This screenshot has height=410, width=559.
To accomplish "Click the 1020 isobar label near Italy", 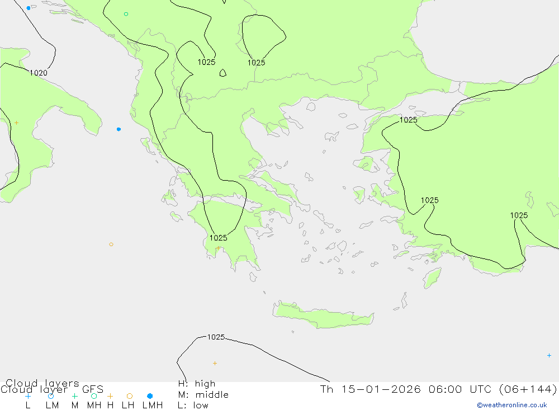I will [39, 73].
